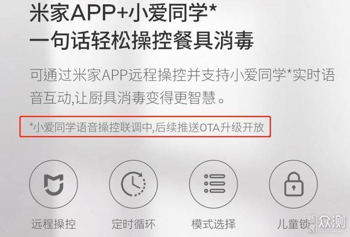
Task: Click the text line 音互动,让厨具消毒变得更智慧
Action: [127, 98]
